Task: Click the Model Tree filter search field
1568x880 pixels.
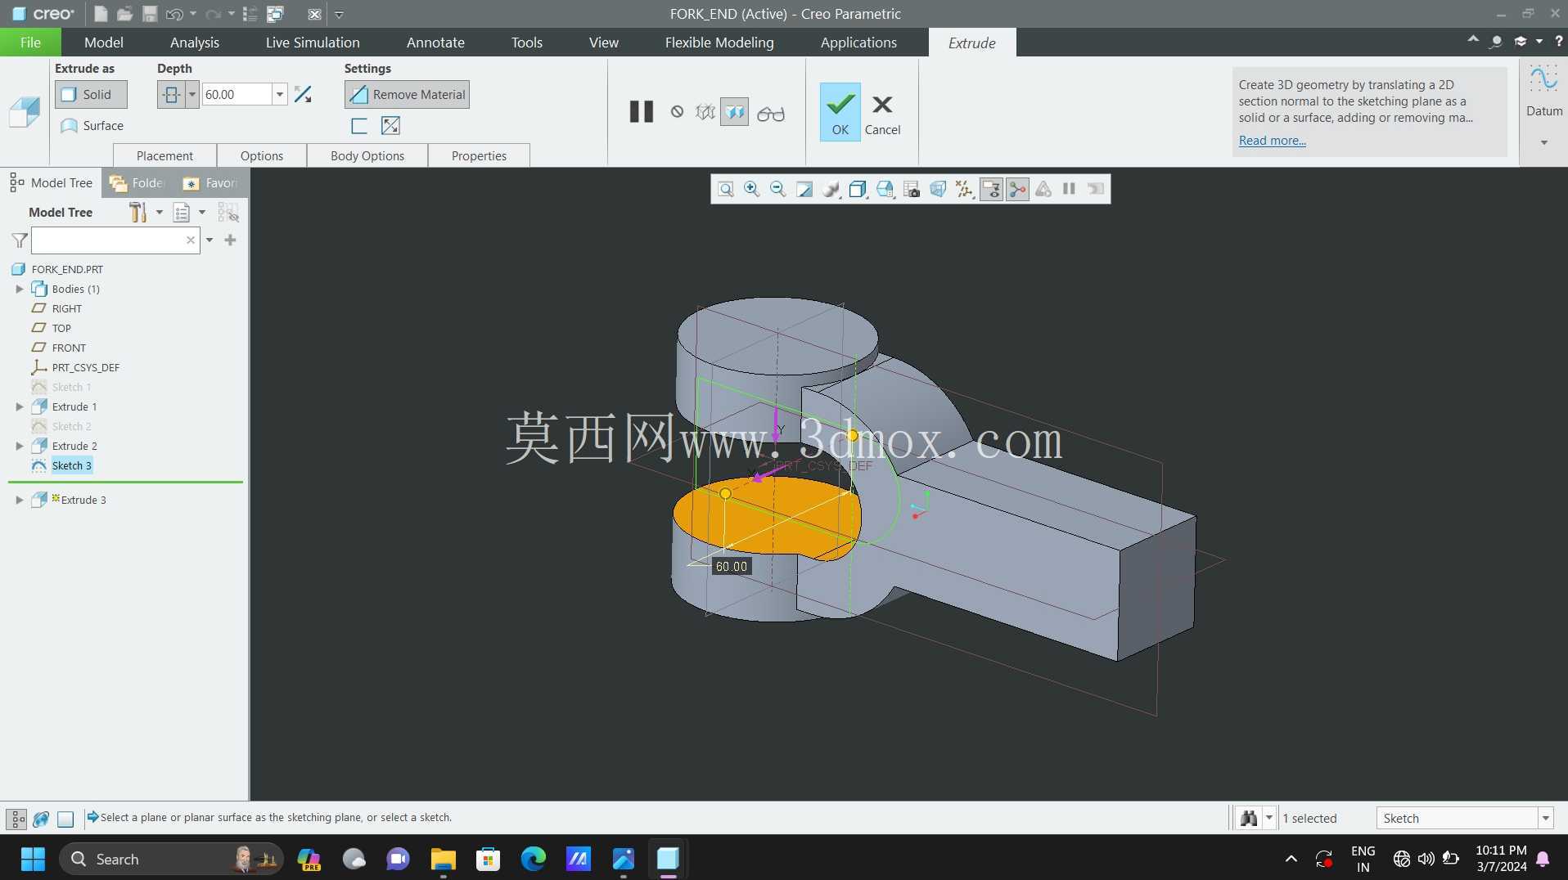Action: coord(115,240)
